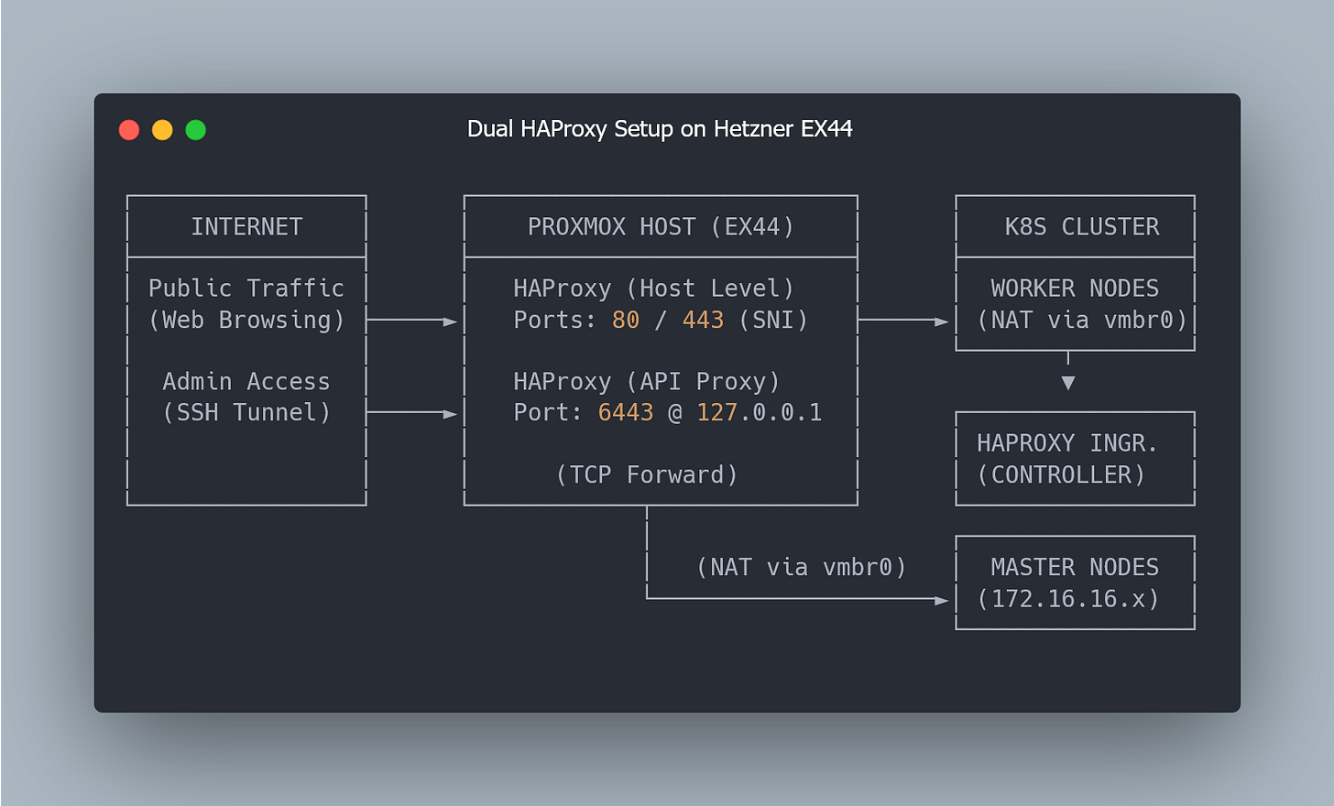The image size is (1334, 806).
Task: Select the orange port number "80"
Action: (x=626, y=321)
